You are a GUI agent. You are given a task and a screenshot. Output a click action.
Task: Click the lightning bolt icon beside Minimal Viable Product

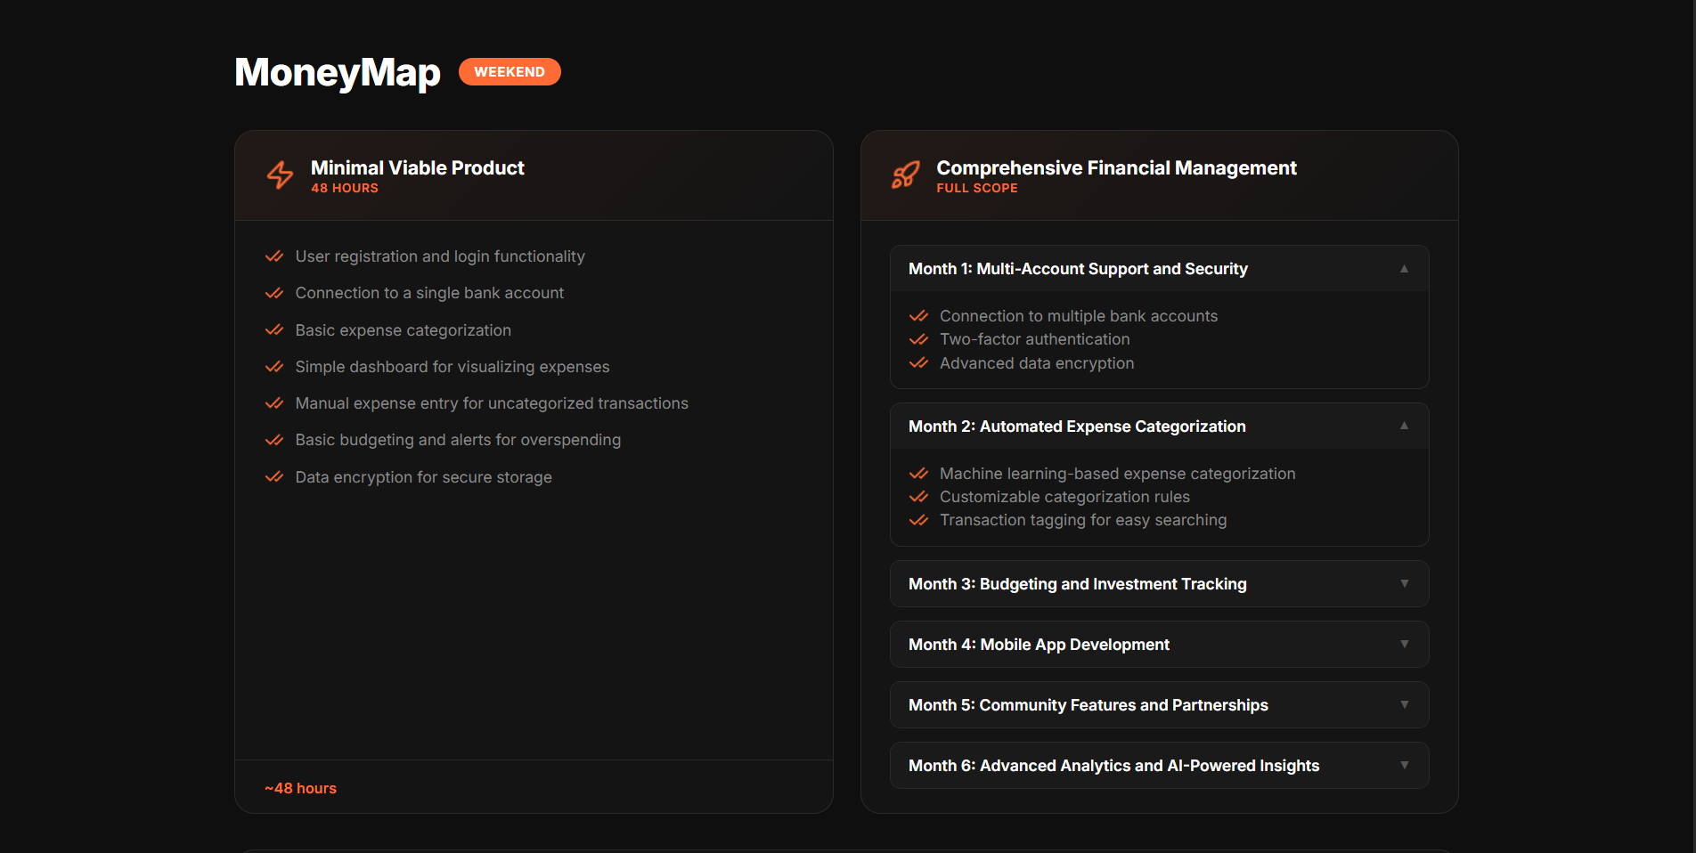279,175
